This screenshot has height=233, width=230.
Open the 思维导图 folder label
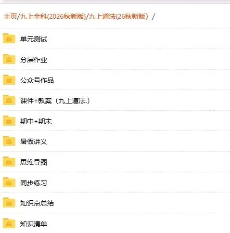[x=34, y=162]
